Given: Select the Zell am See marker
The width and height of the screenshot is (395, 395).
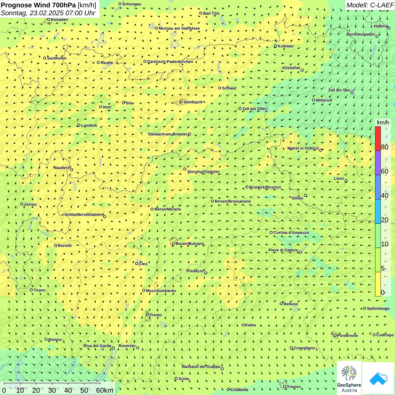Looking at the screenshot, I should 352,92.
